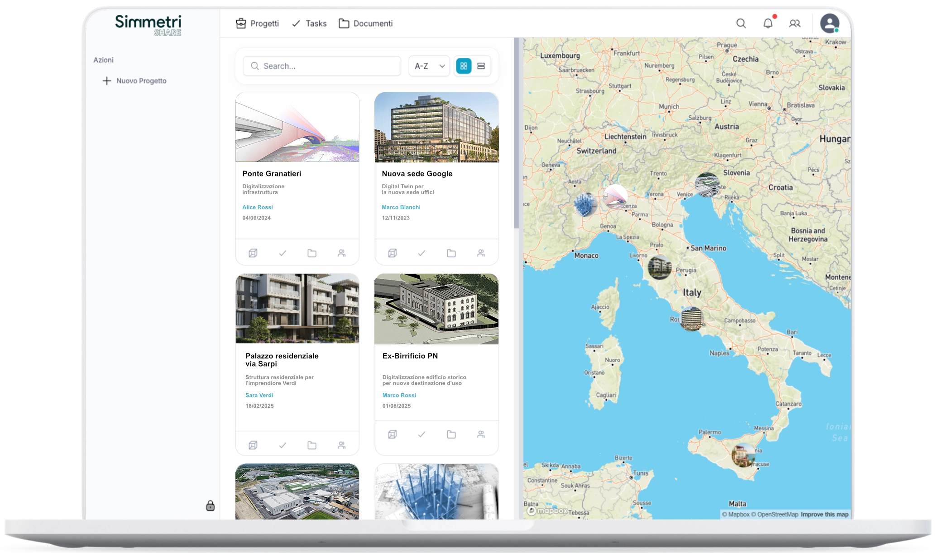Click owner Marco Rossi link
The height and width of the screenshot is (553, 943).
pos(399,395)
